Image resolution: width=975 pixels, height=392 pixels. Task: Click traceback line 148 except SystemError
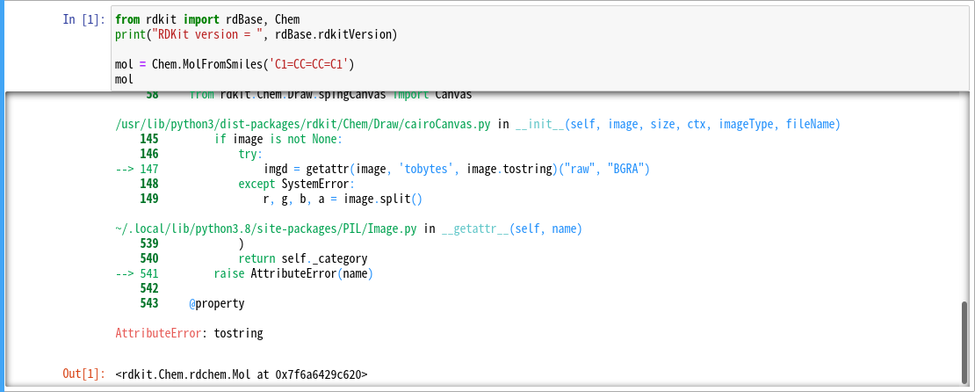click(x=248, y=185)
